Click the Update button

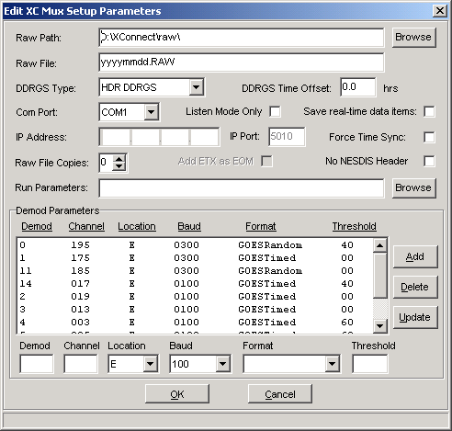pyautogui.click(x=415, y=317)
